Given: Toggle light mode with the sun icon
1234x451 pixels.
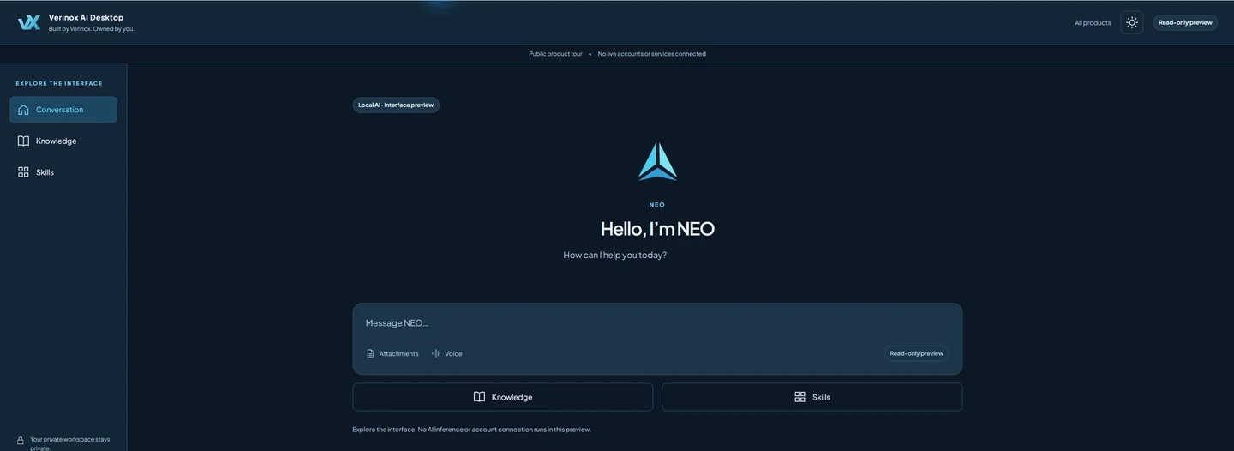Looking at the screenshot, I should point(1132,22).
